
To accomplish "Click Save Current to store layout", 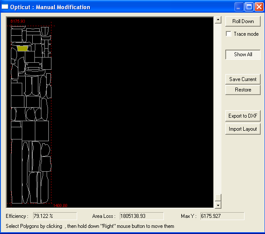I will (x=243, y=79).
